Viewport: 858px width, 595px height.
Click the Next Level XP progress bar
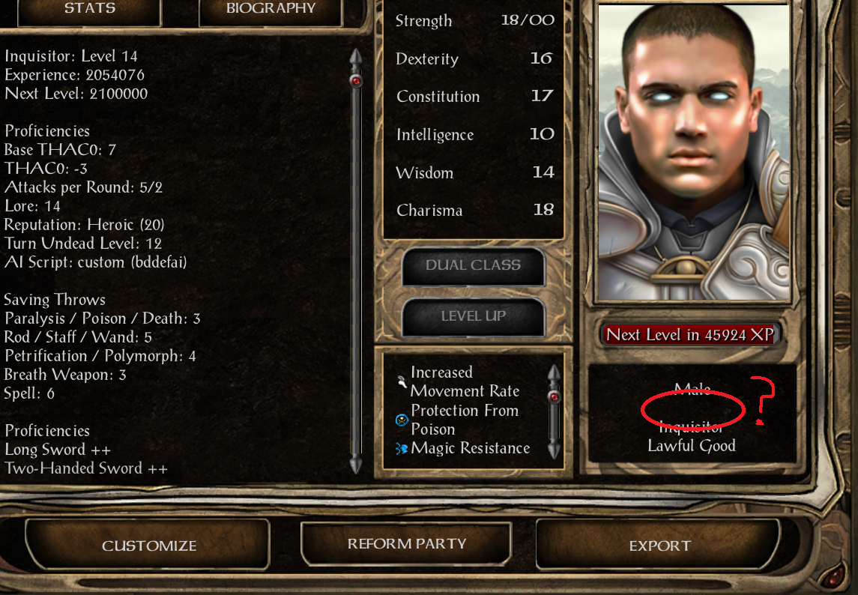coord(690,334)
